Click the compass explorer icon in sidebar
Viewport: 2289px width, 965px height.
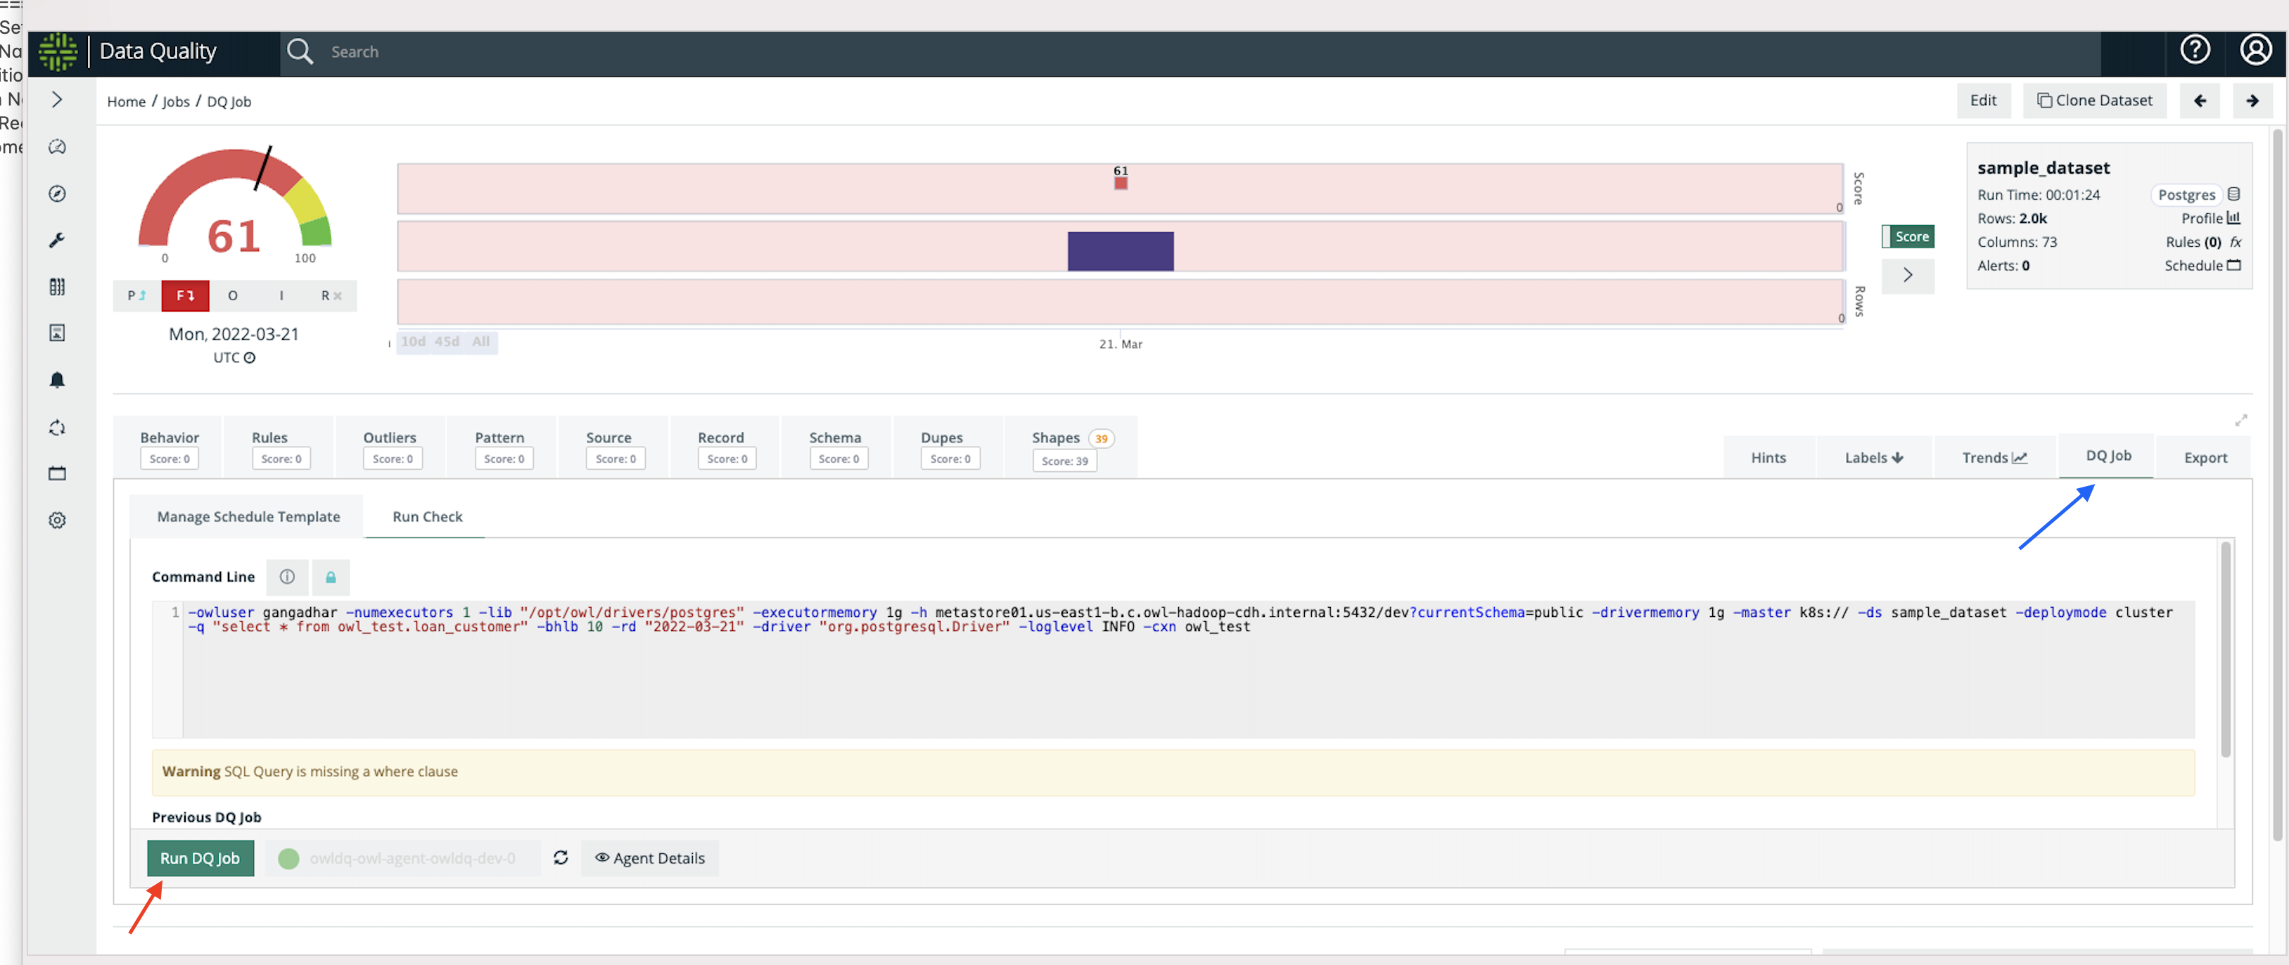coord(57,193)
